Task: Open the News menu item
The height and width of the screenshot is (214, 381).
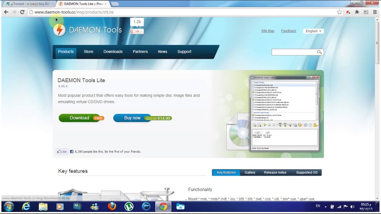Action: pos(163,52)
